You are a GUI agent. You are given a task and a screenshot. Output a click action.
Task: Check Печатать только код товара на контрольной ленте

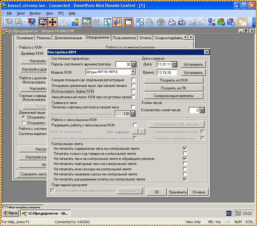(x=185, y=153)
